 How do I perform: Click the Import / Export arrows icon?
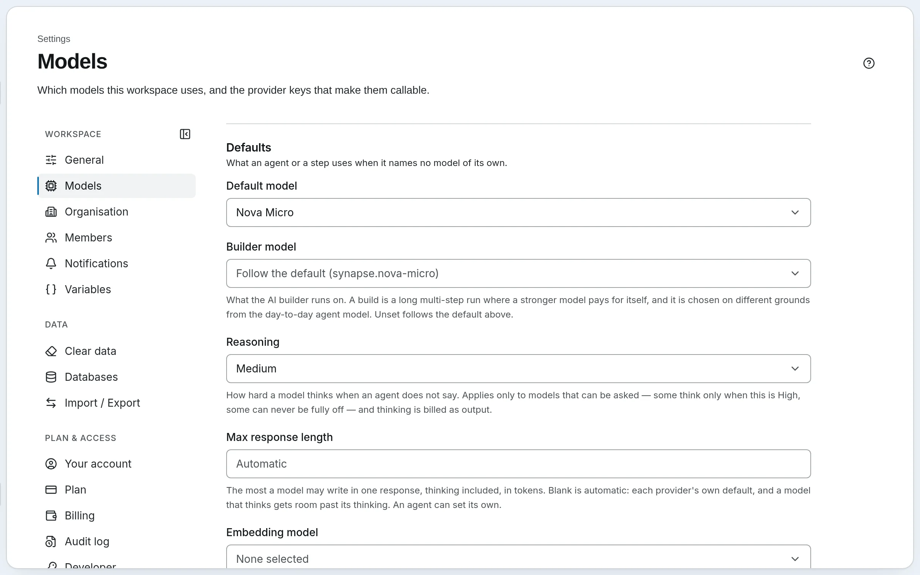pyautogui.click(x=51, y=403)
